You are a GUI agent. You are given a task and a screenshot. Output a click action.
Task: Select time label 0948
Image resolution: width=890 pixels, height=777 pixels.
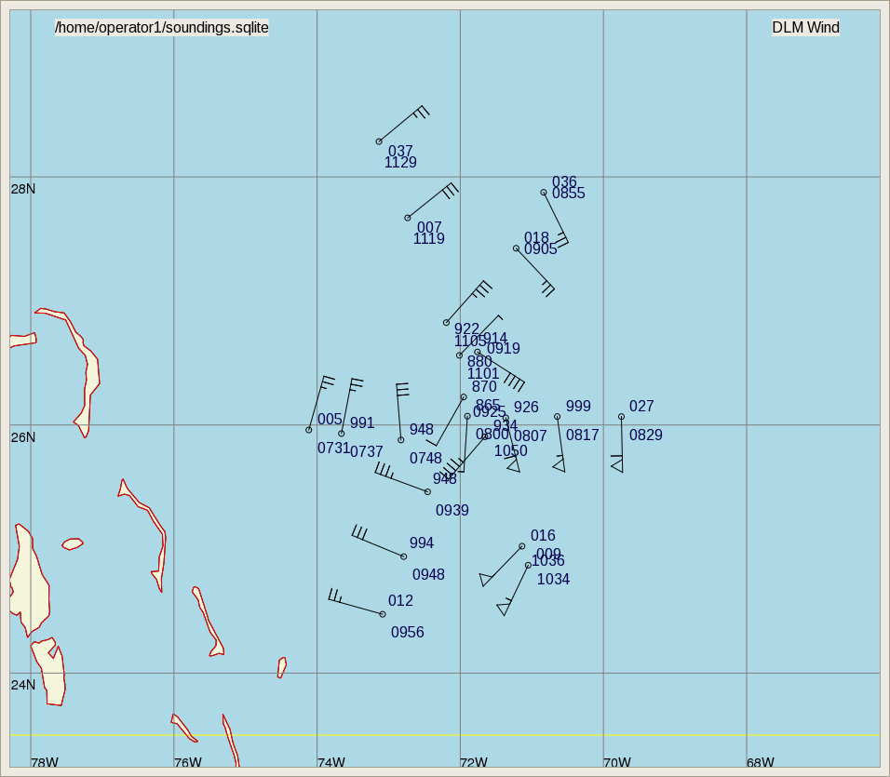pos(428,574)
